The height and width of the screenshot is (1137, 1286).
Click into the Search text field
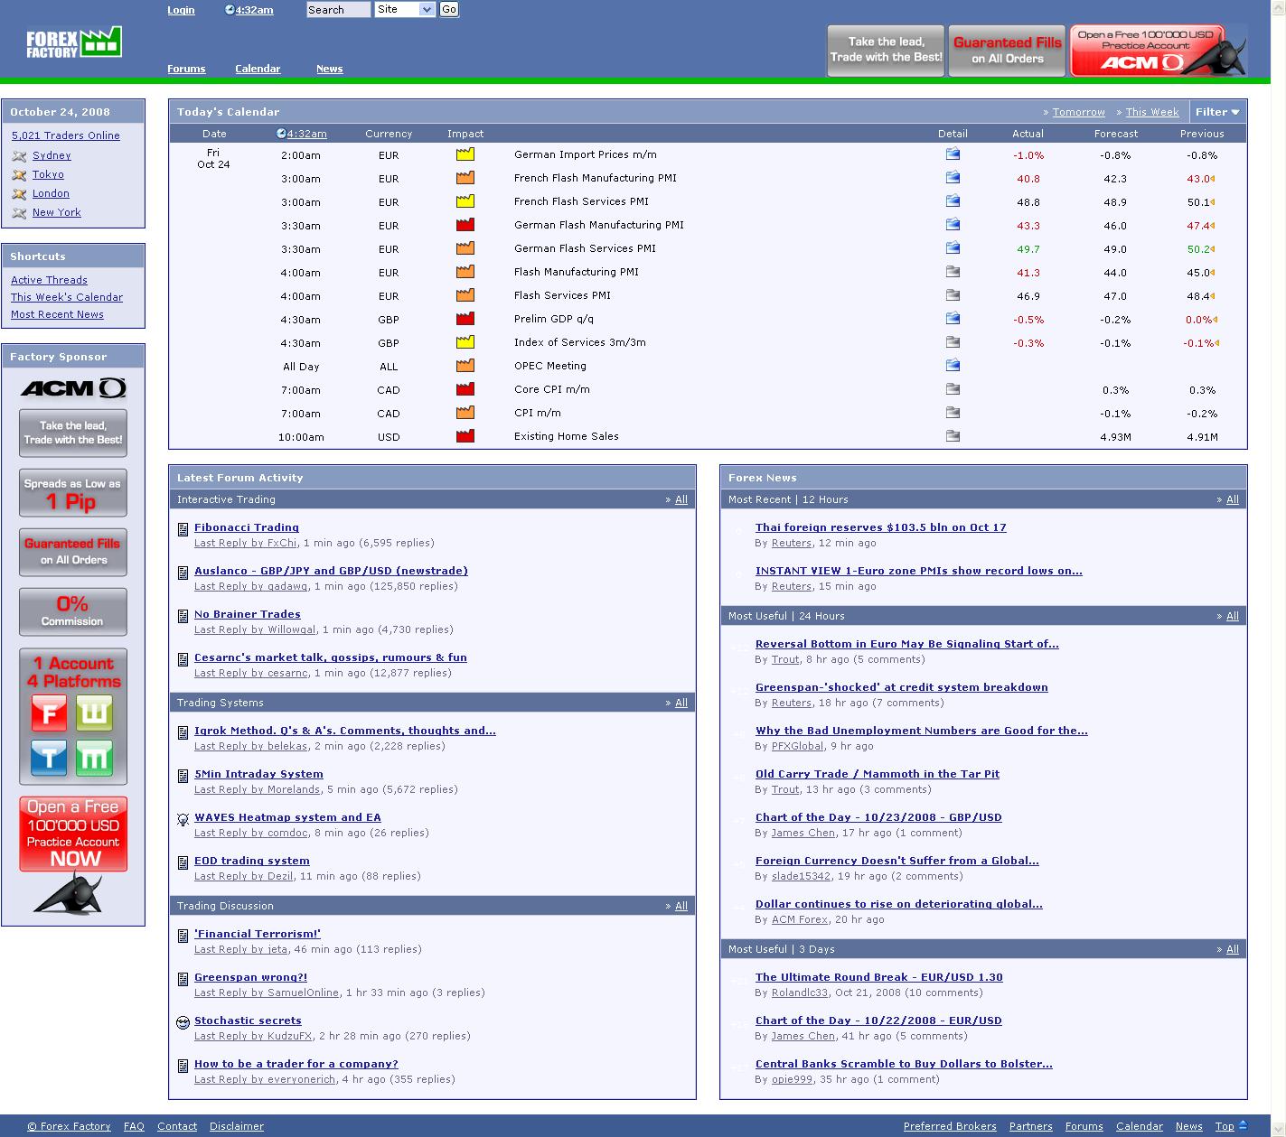338,9
